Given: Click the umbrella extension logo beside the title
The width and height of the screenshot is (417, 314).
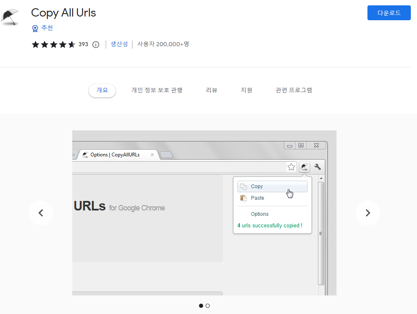Looking at the screenshot, I should [10, 17].
